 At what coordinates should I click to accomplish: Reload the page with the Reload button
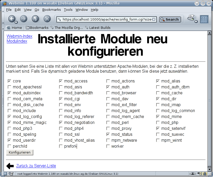pyautogui.click(x=35, y=19)
